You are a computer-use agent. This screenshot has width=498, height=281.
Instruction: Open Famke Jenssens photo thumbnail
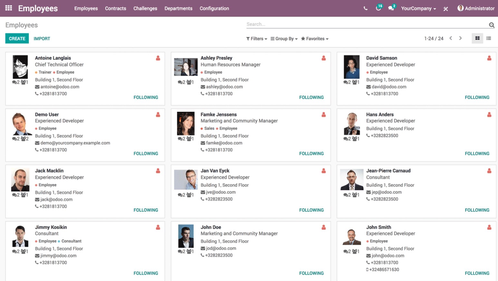tap(186, 123)
